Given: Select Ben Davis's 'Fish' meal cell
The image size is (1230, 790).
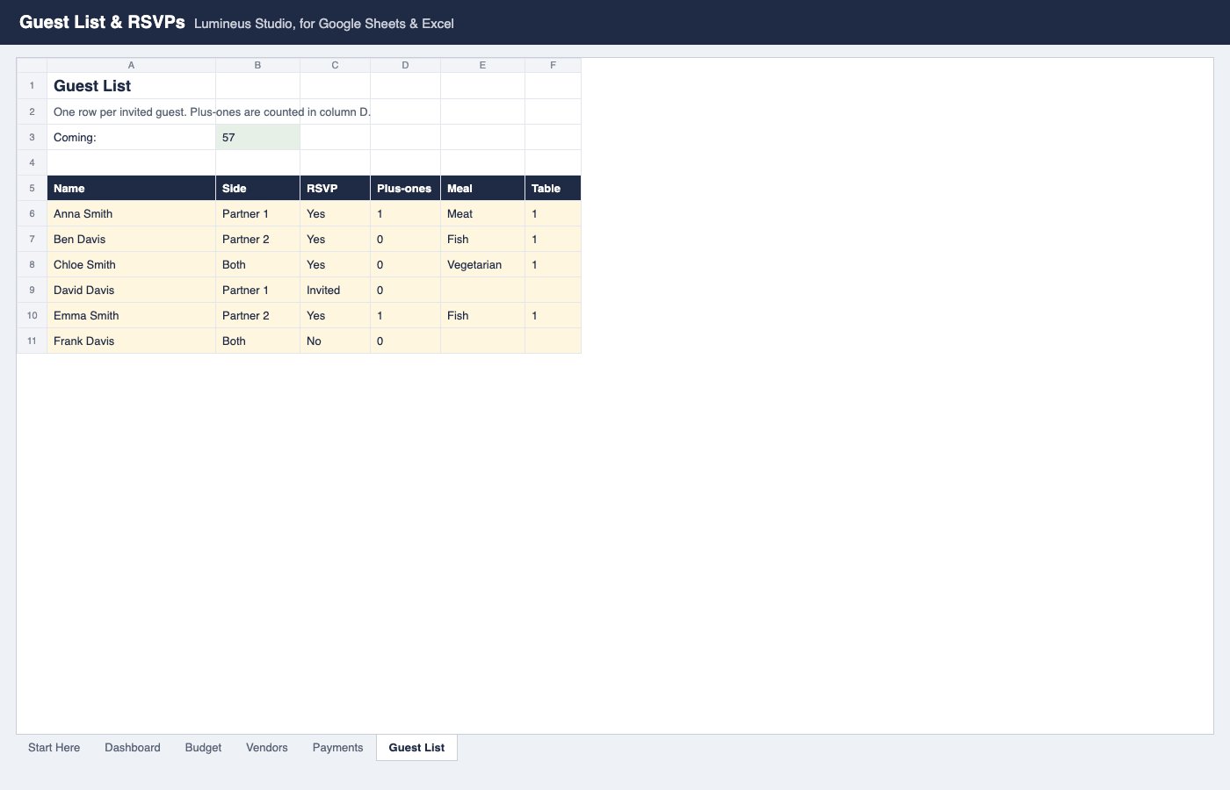Looking at the screenshot, I should pos(482,239).
